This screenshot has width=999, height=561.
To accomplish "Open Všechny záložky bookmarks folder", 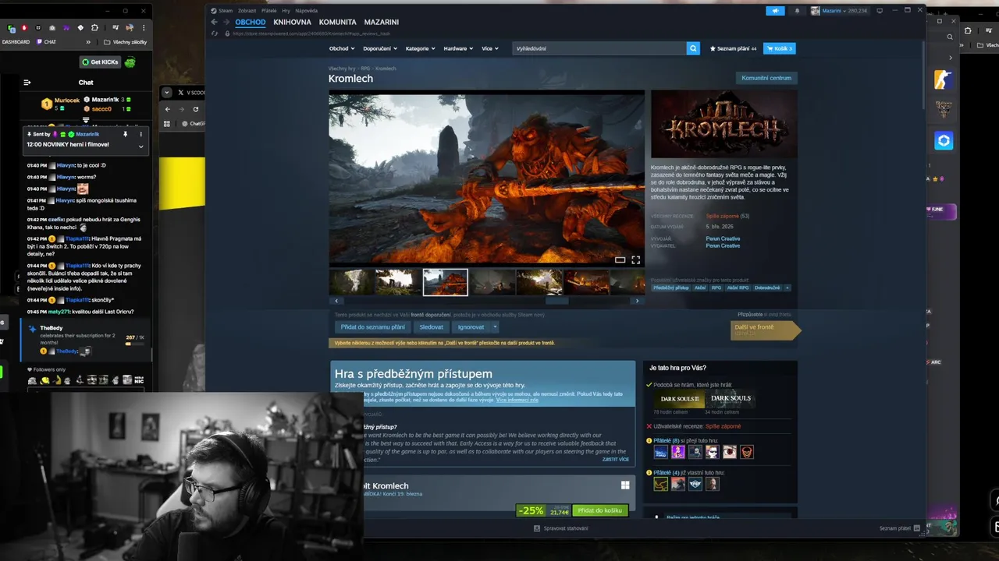I will pos(126,42).
